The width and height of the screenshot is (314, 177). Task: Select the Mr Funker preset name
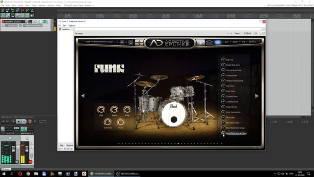point(231,118)
